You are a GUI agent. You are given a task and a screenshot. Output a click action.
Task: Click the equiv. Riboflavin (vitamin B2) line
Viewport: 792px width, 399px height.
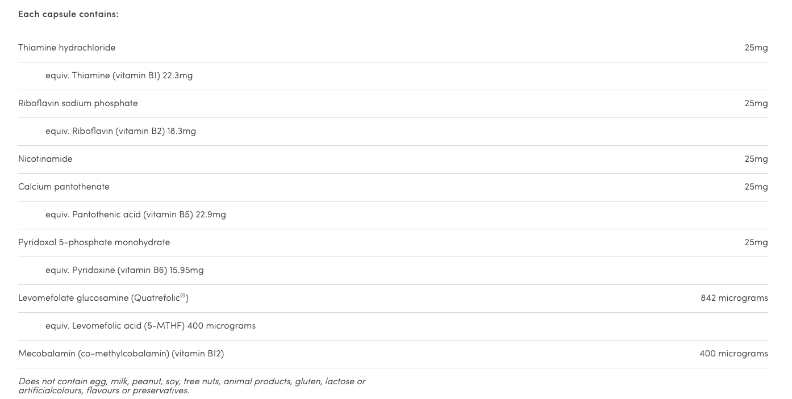coord(120,131)
